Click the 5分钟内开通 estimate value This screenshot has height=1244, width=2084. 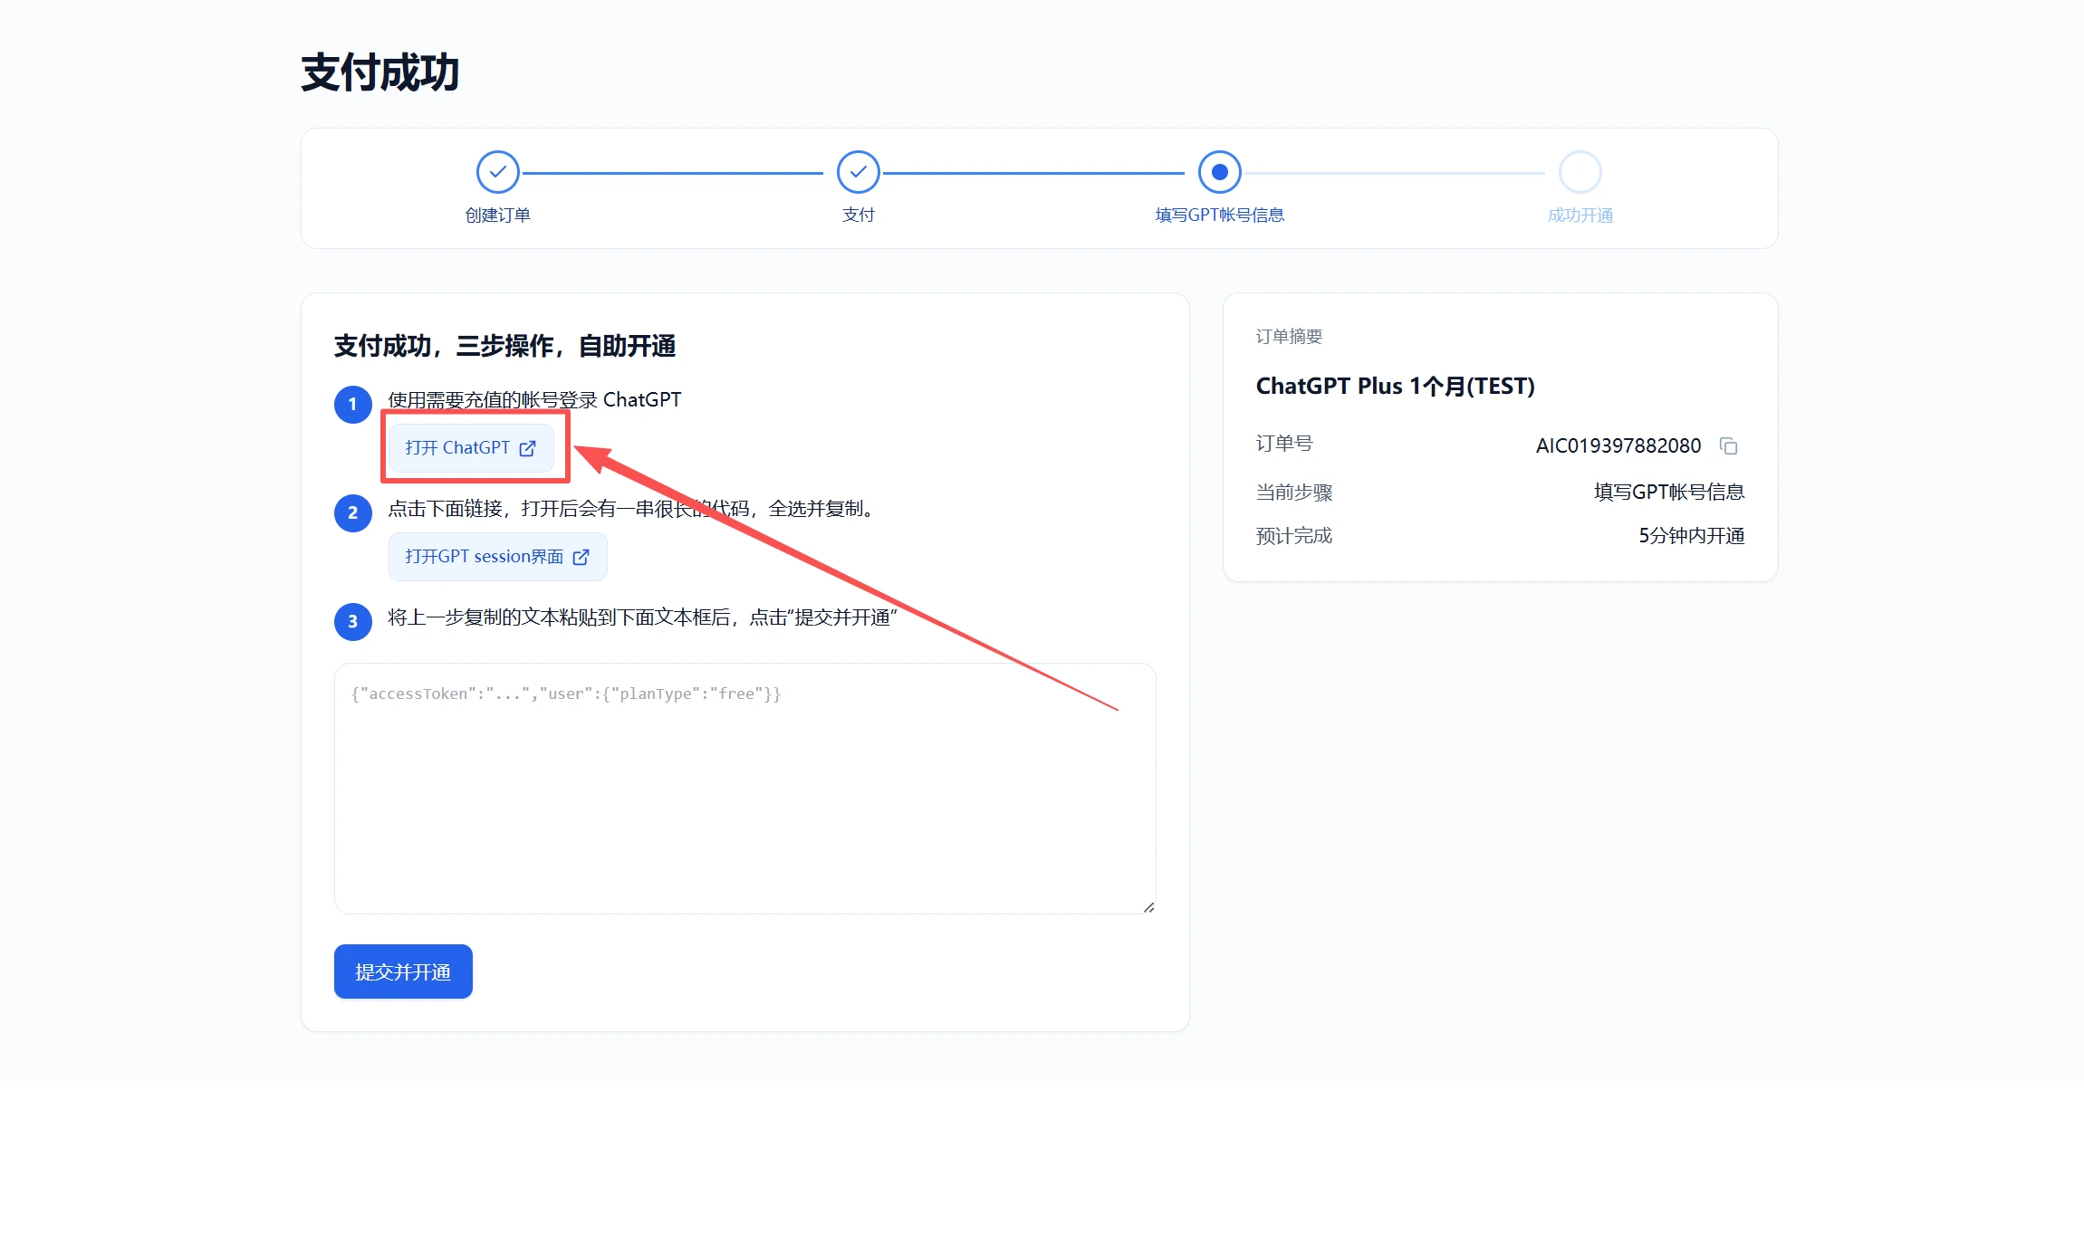point(1691,536)
